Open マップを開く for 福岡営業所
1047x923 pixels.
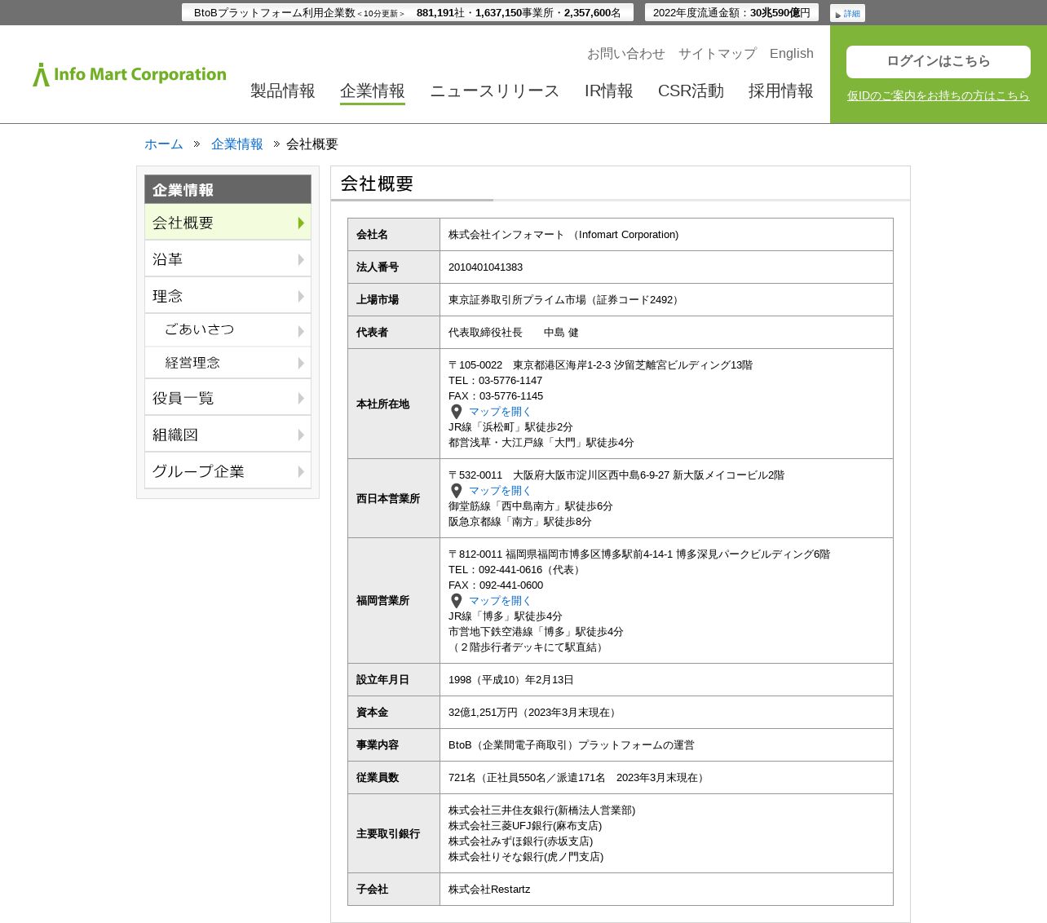click(x=500, y=601)
